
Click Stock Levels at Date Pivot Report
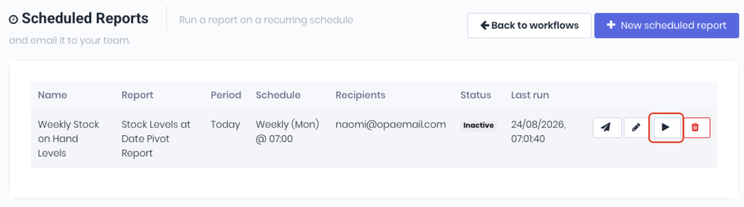point(156,139)
